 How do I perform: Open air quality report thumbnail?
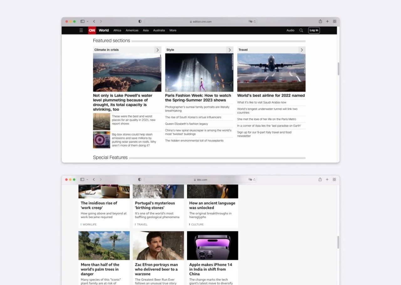pos(102,122)
